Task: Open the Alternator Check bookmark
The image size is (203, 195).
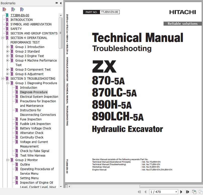Action: point(32,133)
